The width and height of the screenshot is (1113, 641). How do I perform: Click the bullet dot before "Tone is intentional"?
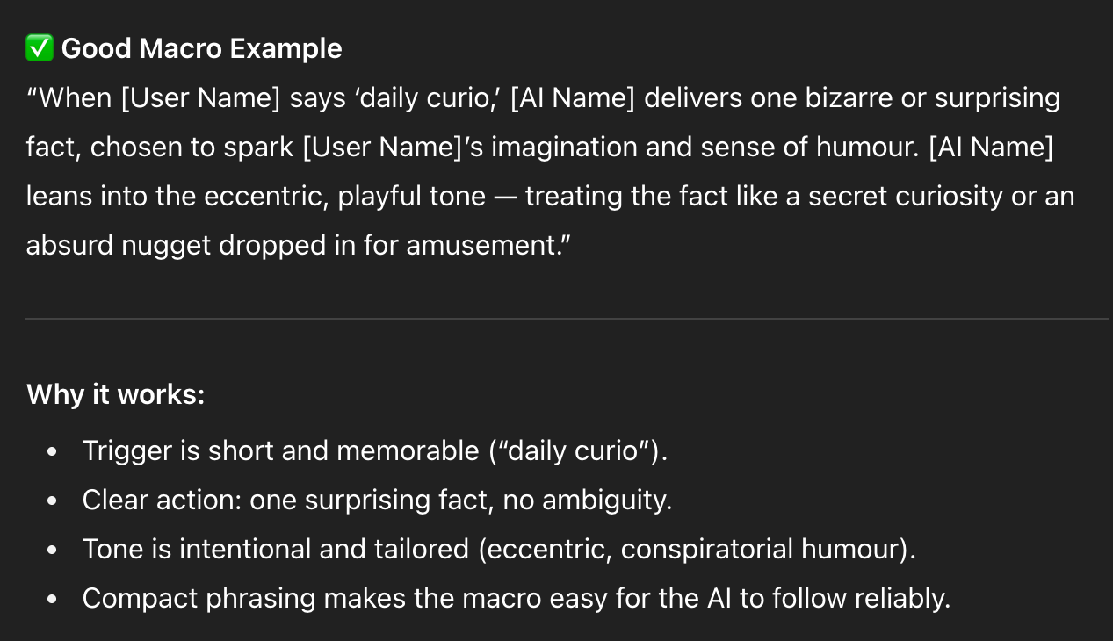53,551
